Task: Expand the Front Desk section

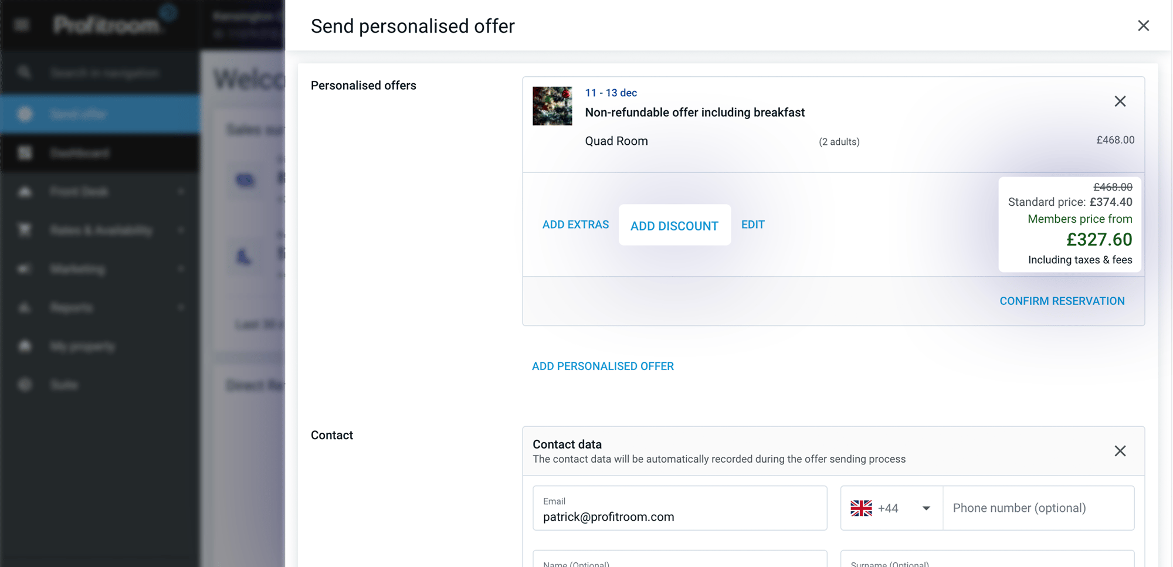Action: [x=181, y=191]
